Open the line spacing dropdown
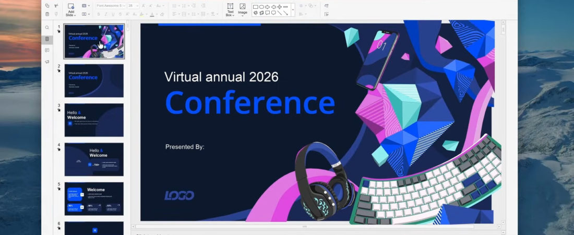Screen dimensions: 574x235 (198, 14)
